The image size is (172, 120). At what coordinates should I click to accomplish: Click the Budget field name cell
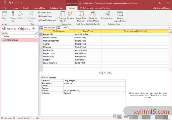click(58, 60)
